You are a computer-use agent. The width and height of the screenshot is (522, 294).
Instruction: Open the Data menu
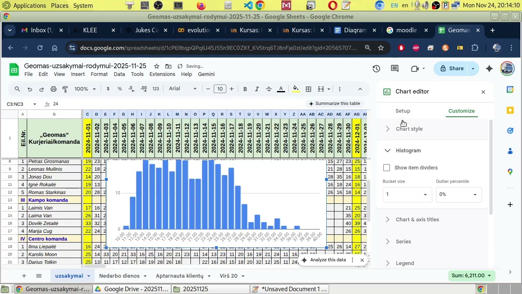point(119,74)
